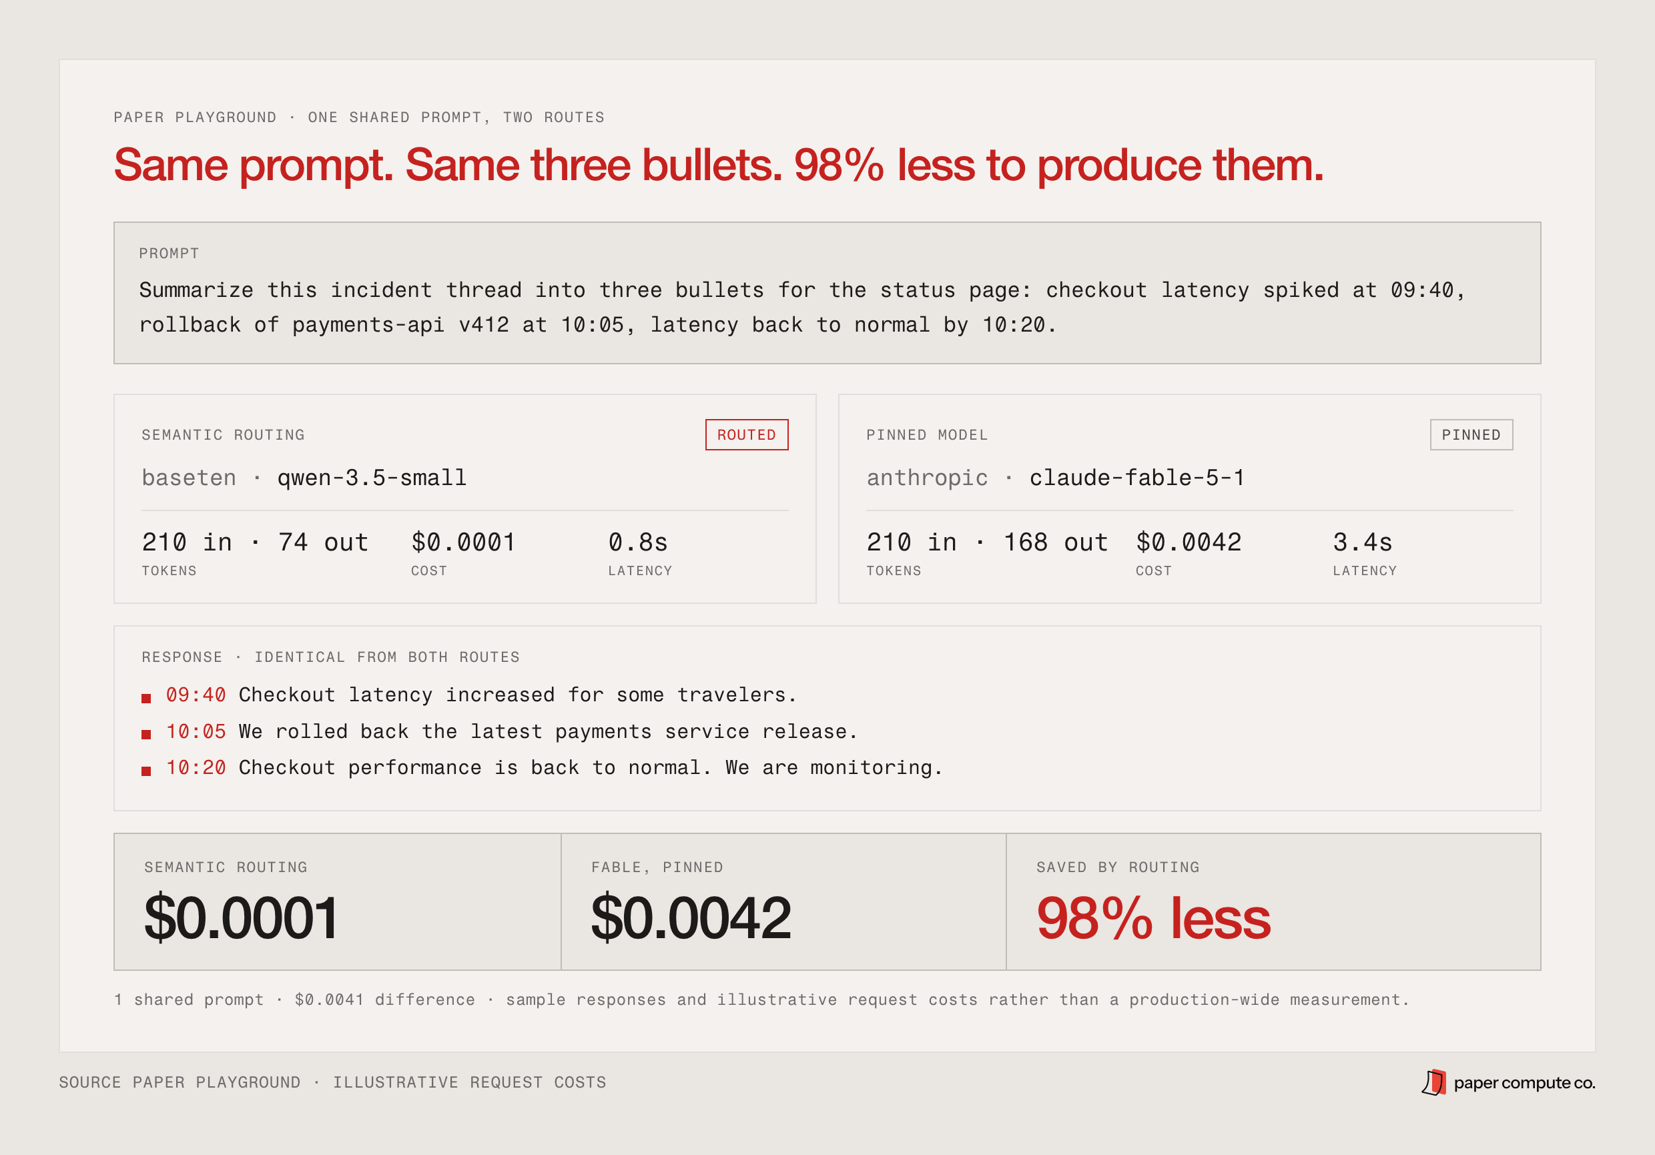Click the '$0.0001' cost in routing card

pyautogui.click(x=464, y=542)
